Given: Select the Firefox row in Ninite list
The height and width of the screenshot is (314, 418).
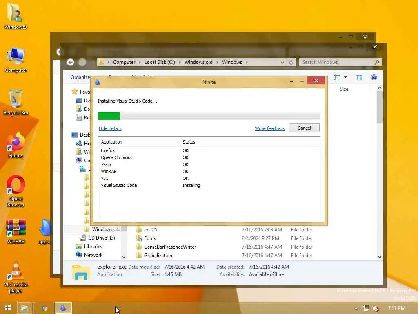Looking at the screenshot, I should (x=209, y=150).
